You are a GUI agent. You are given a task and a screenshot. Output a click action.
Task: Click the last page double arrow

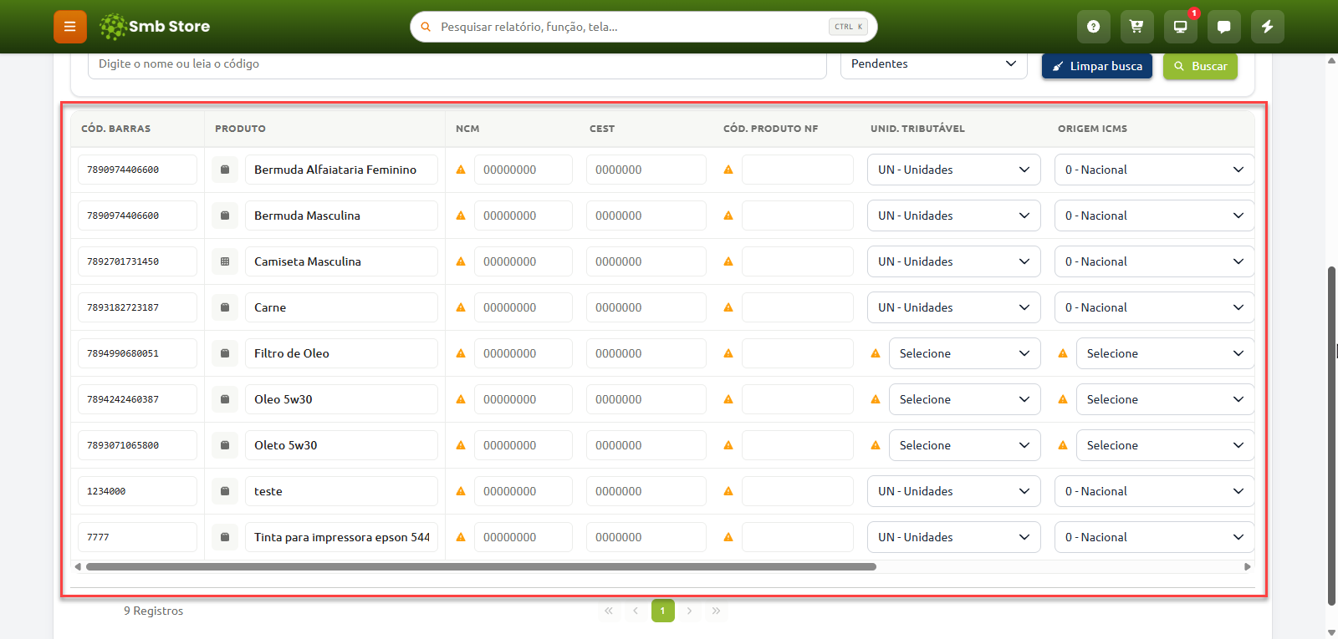716,611
